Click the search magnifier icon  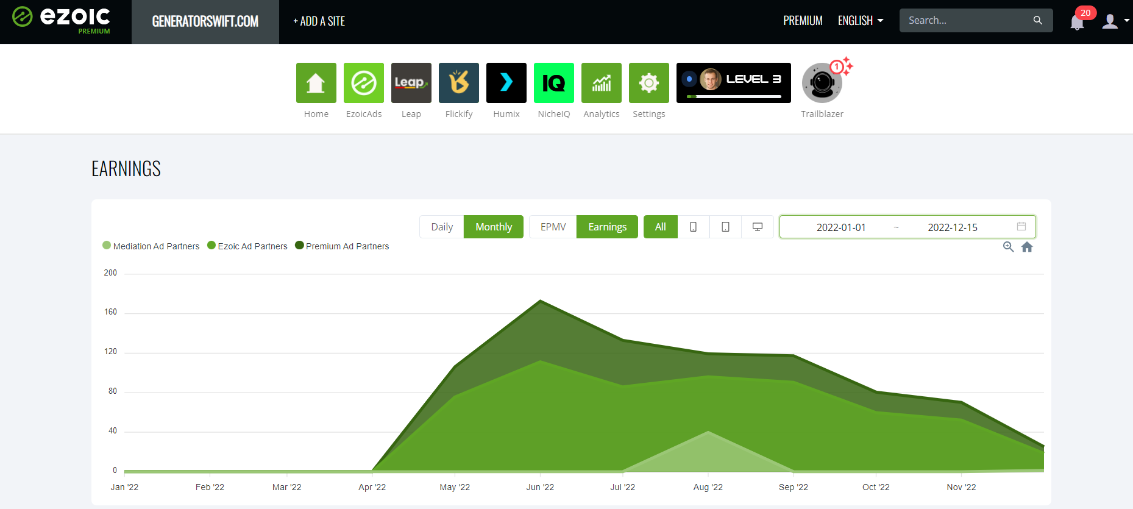[x=1038, y=20]
